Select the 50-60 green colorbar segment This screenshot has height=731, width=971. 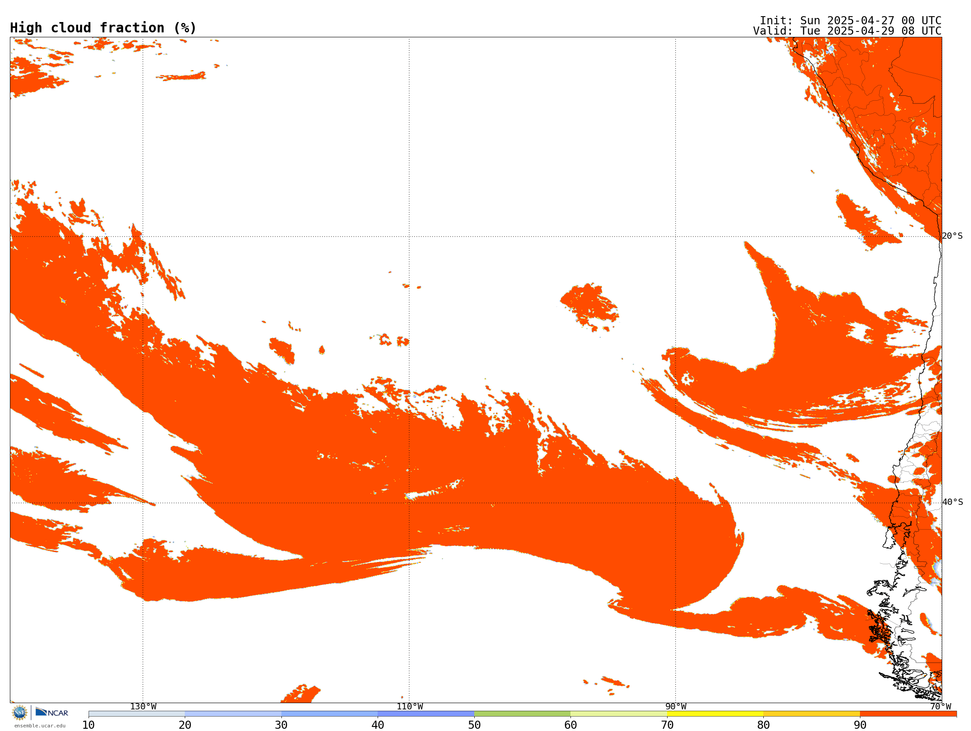[x=522, y=714]
